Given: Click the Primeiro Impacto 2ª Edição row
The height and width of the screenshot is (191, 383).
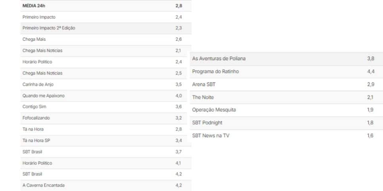Looking at the screenshot, I should 106,28.
